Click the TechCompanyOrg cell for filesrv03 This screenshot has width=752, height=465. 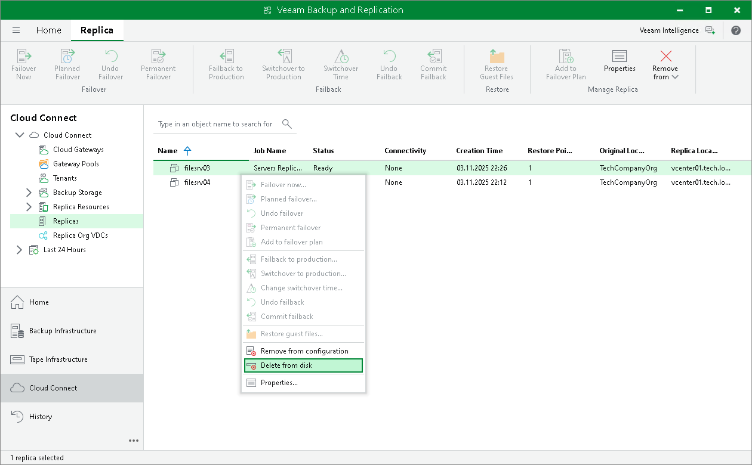(628, 168)
